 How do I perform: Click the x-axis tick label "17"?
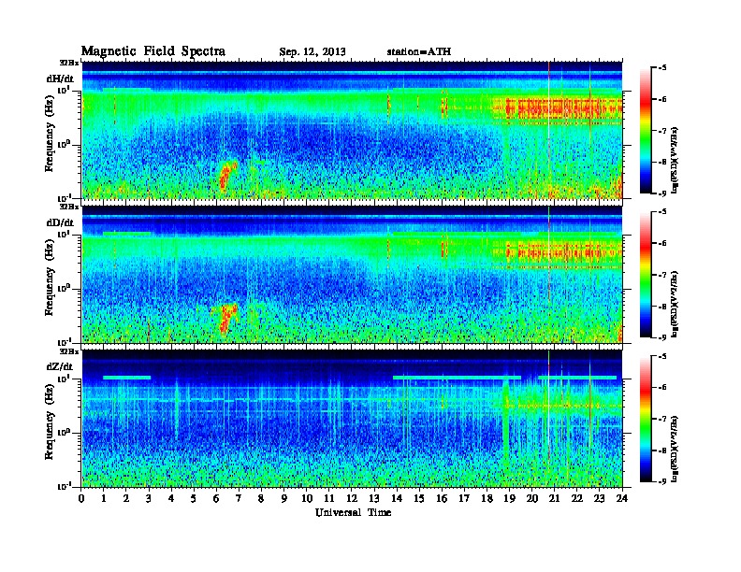pos(464,499)
